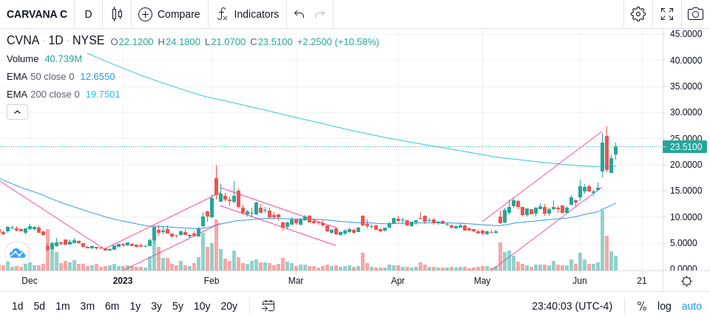Collapse the indicator legend chevron
The width and height of the screenshot is (710, 320).
(x=17, y=112)
